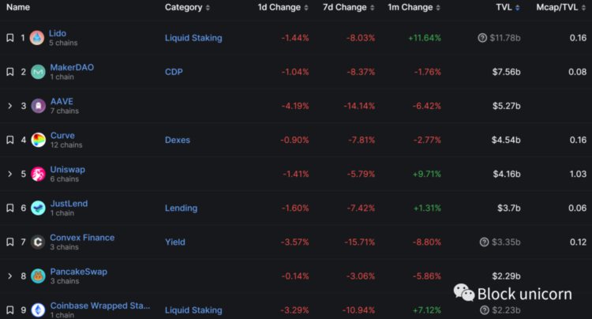
Task: Bookmark the Lido row
Action: (9, 38)
